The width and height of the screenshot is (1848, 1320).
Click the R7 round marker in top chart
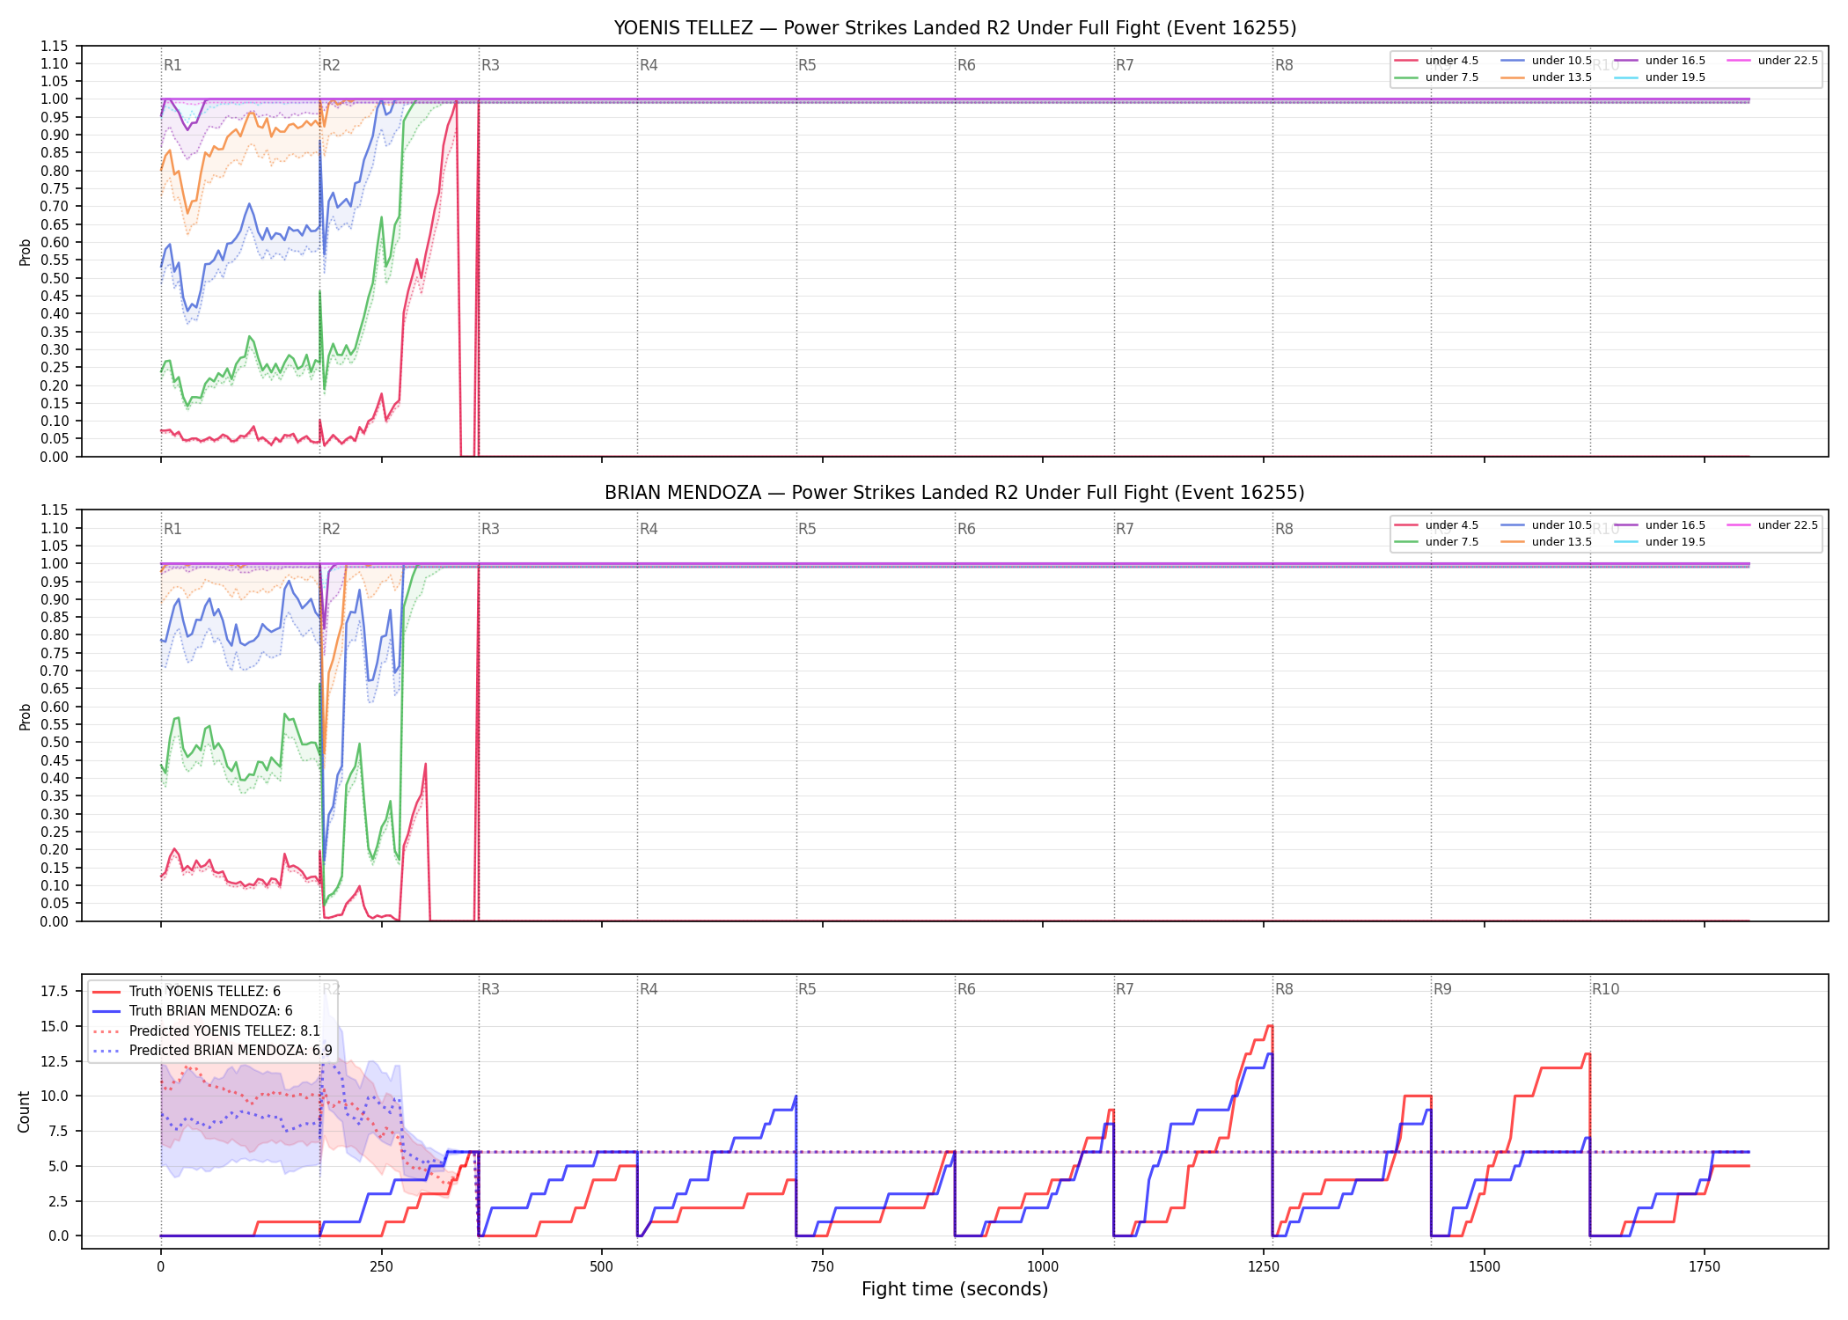(1125, 65)
